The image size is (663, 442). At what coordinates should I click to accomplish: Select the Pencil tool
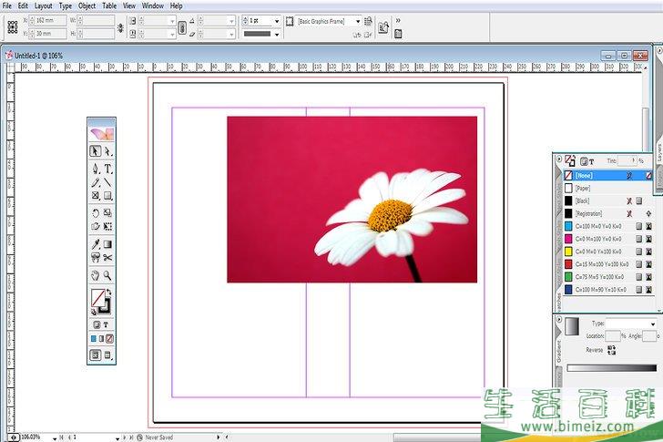click(x=96, y=182)
